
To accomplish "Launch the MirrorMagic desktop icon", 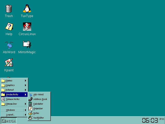I will coord(27,45).
